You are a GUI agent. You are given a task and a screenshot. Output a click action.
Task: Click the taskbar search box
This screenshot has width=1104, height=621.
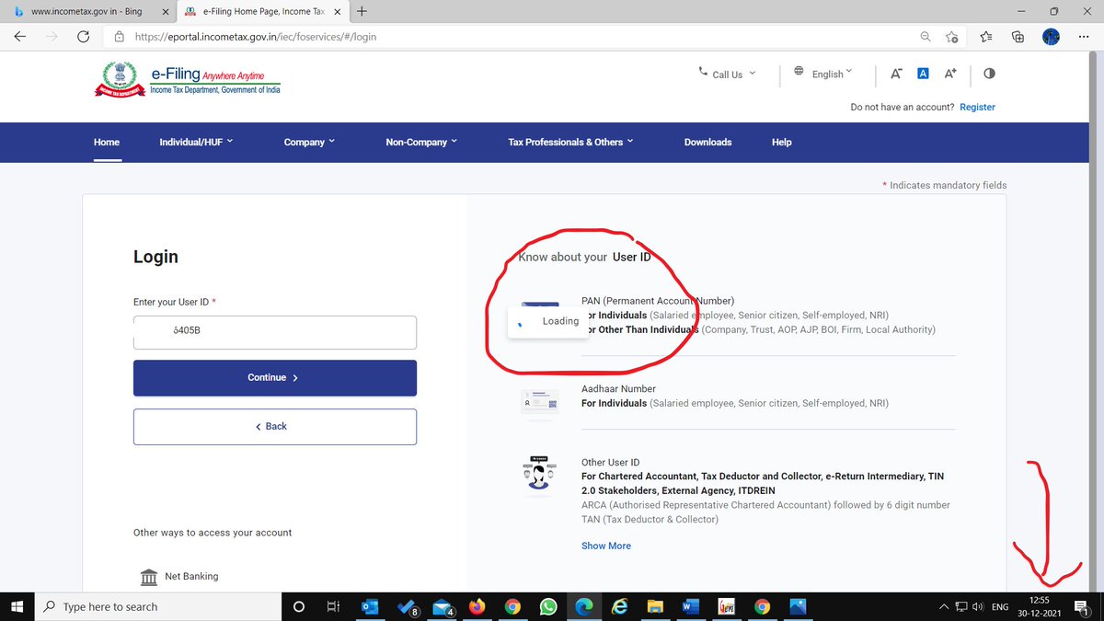click(x=157, y=606)
